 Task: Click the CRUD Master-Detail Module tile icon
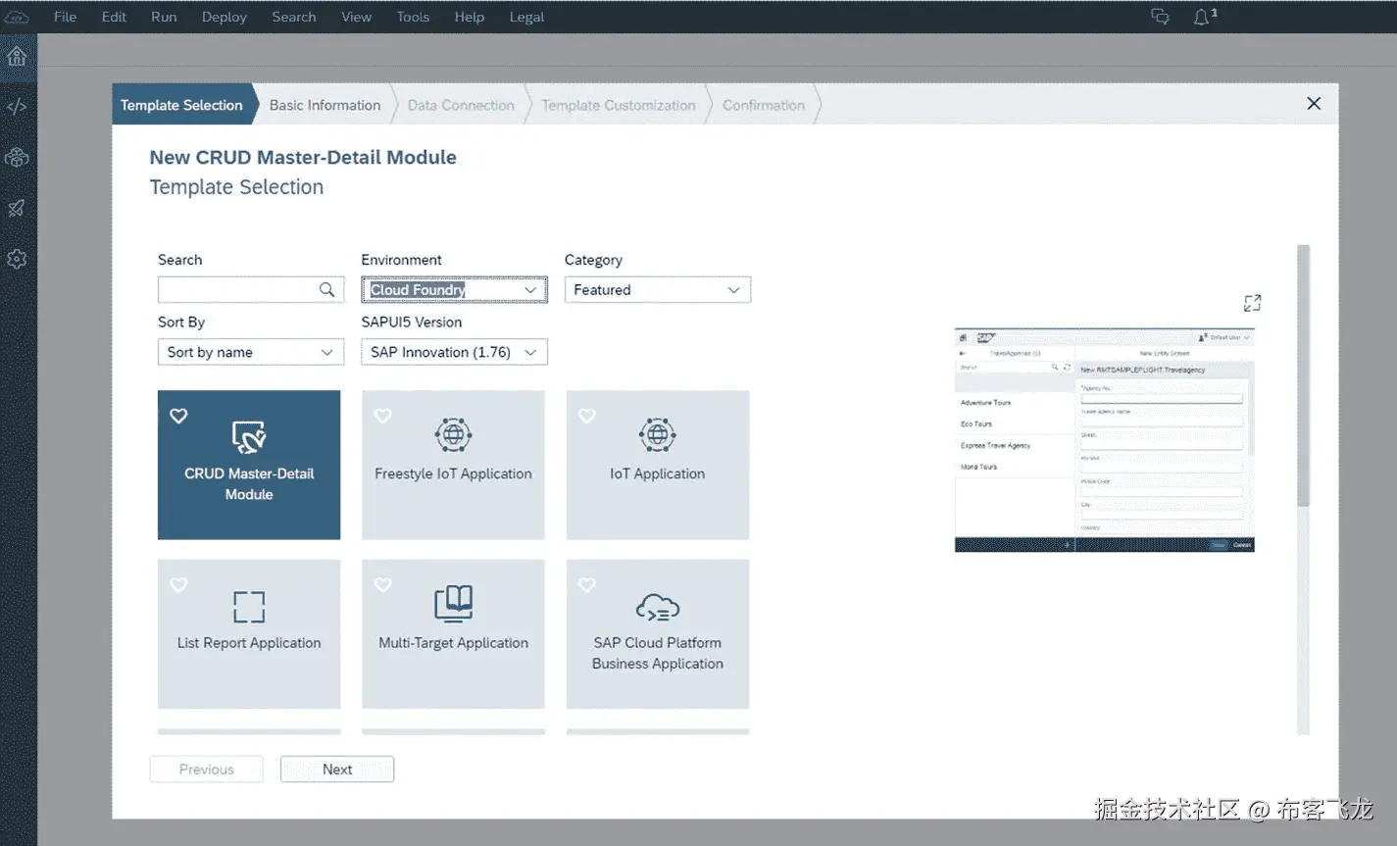click(x=249, y=436)
